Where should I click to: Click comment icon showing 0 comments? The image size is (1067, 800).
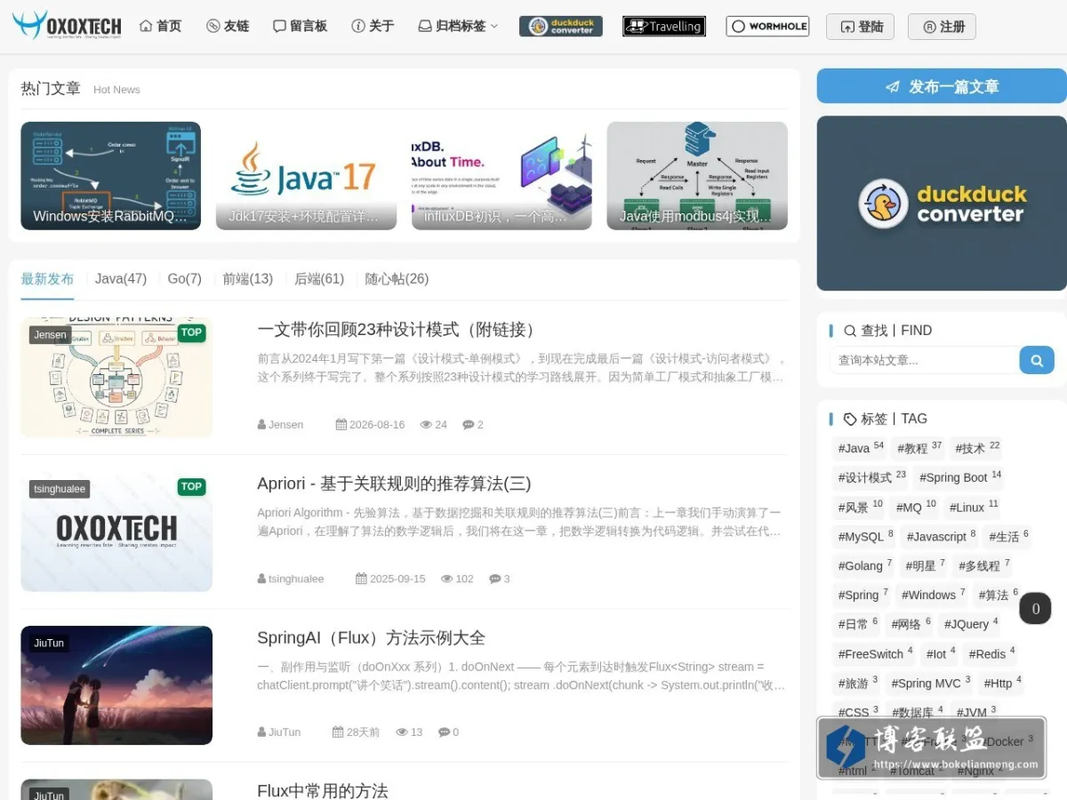(444, 732)
